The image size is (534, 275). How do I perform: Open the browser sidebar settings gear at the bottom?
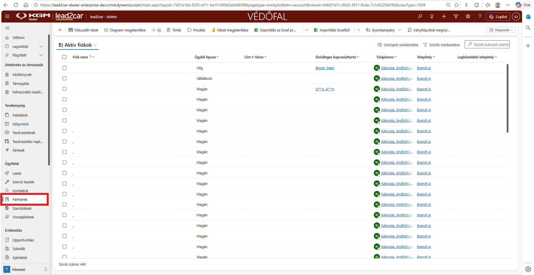(x=528, y=269)
